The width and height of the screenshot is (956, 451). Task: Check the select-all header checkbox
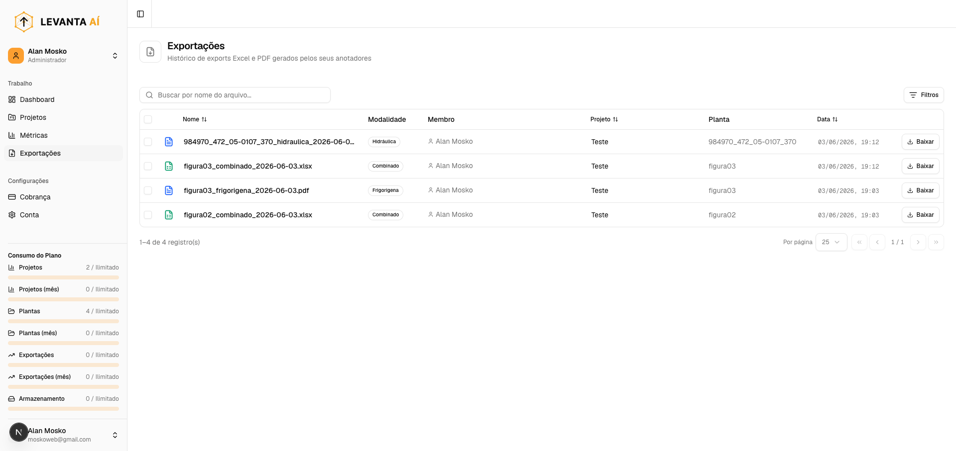tap(148, 119)
